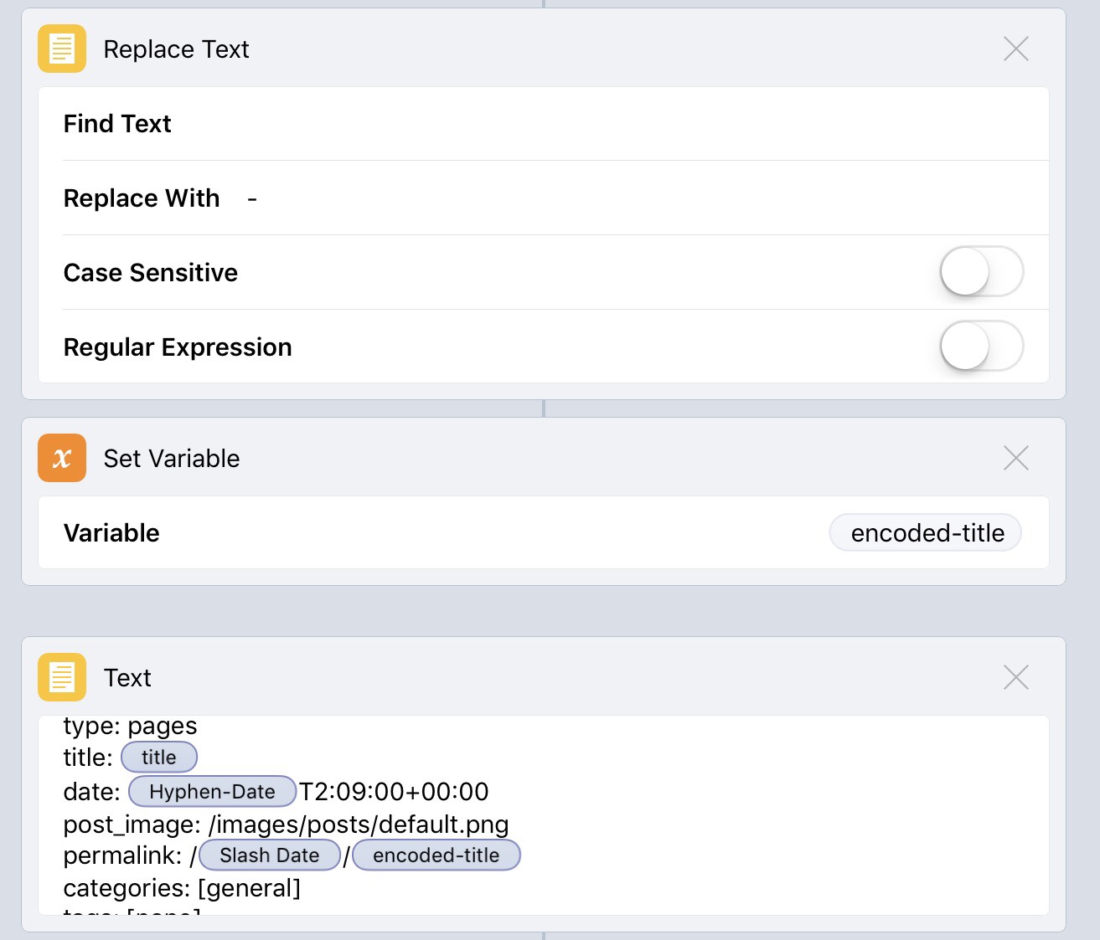Remove the Text action
The image size is (1100, 940).
pyautogui.click(x=1015, y=677)
